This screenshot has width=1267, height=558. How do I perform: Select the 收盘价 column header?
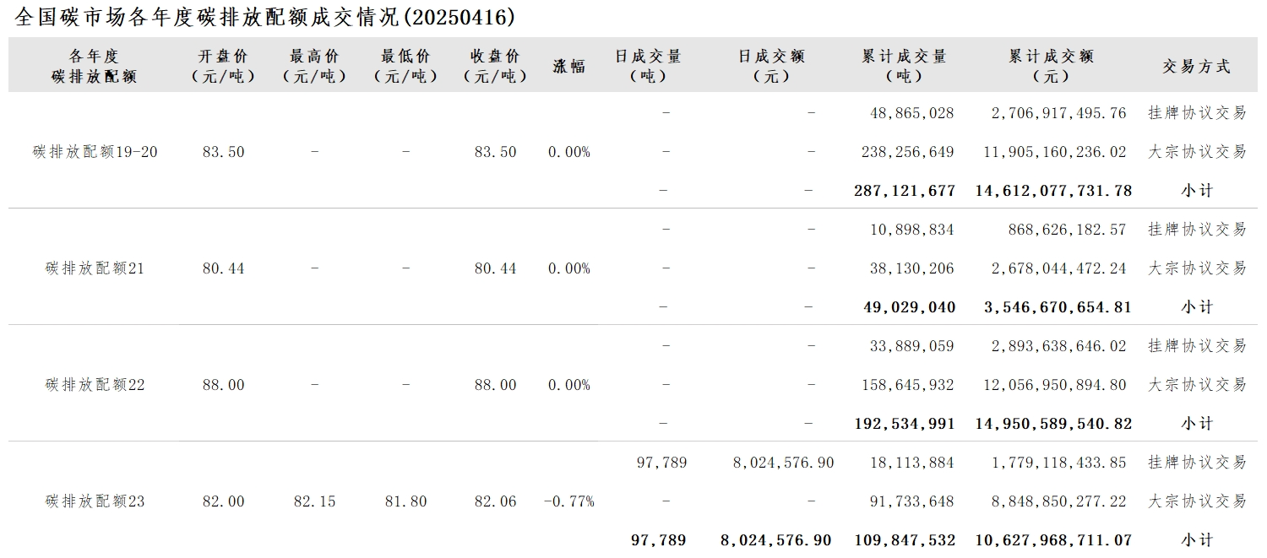[x=495, y=66]
